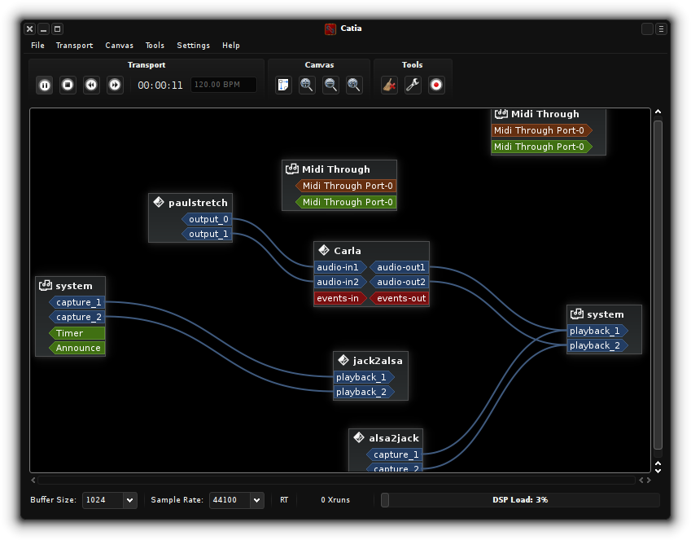The width and height of the screenshot is (691, 540).
Task: Click the Carla client icon
Action: (x=324, y=251)
